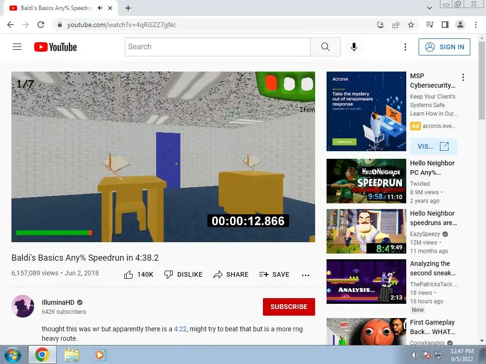Open 'Analyzing the second sneak...' title
This screenshot has height=364, width=486.
(x=433, y=268)
